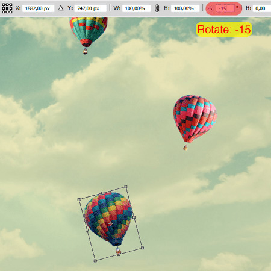
Task: Click top-right transform handle of balloon
Action: [x=126, y=187]
